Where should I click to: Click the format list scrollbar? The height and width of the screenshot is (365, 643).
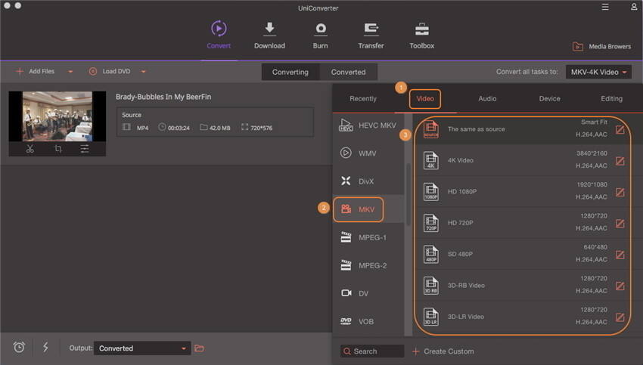[408, 194]
